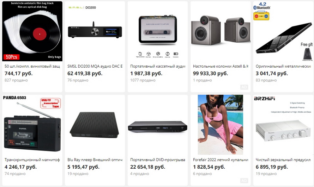Click the 'Транскрипционный магнитоф' product title
Image resolution: width=314 pixels, height=187 pixels.
[x=32, y=160]
